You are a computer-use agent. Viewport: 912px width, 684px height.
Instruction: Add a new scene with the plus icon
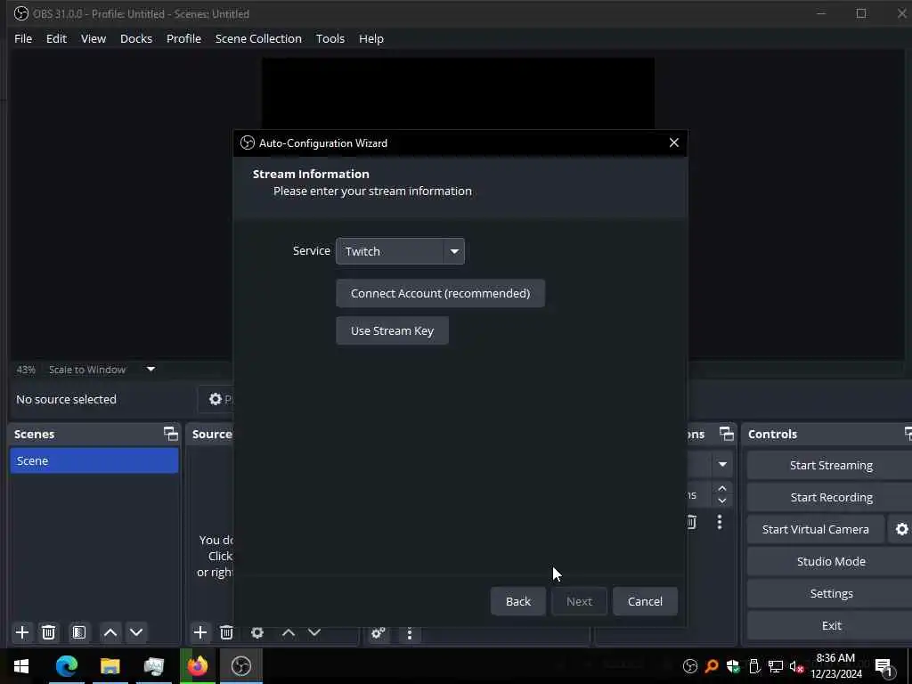22,632
